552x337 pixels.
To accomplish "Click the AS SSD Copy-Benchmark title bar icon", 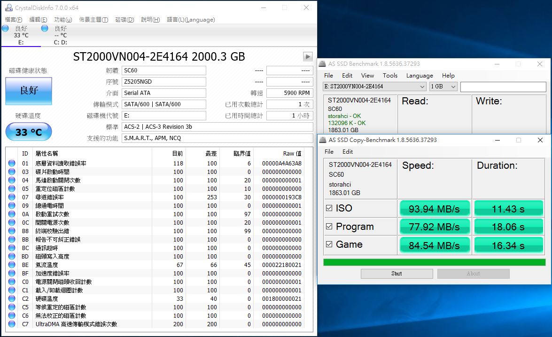I will pos(322,140).
